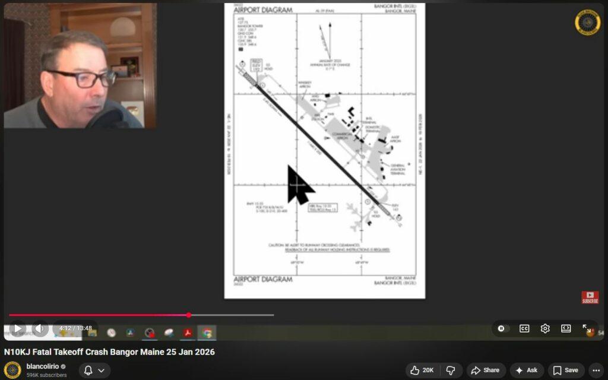608x380 pixels.
Task: Open the blancolirio channel name link
Action: point(43,366)
